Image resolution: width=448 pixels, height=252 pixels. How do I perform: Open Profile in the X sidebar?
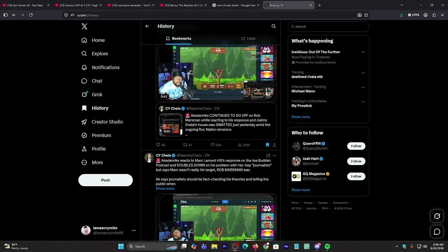click(93, 149)
